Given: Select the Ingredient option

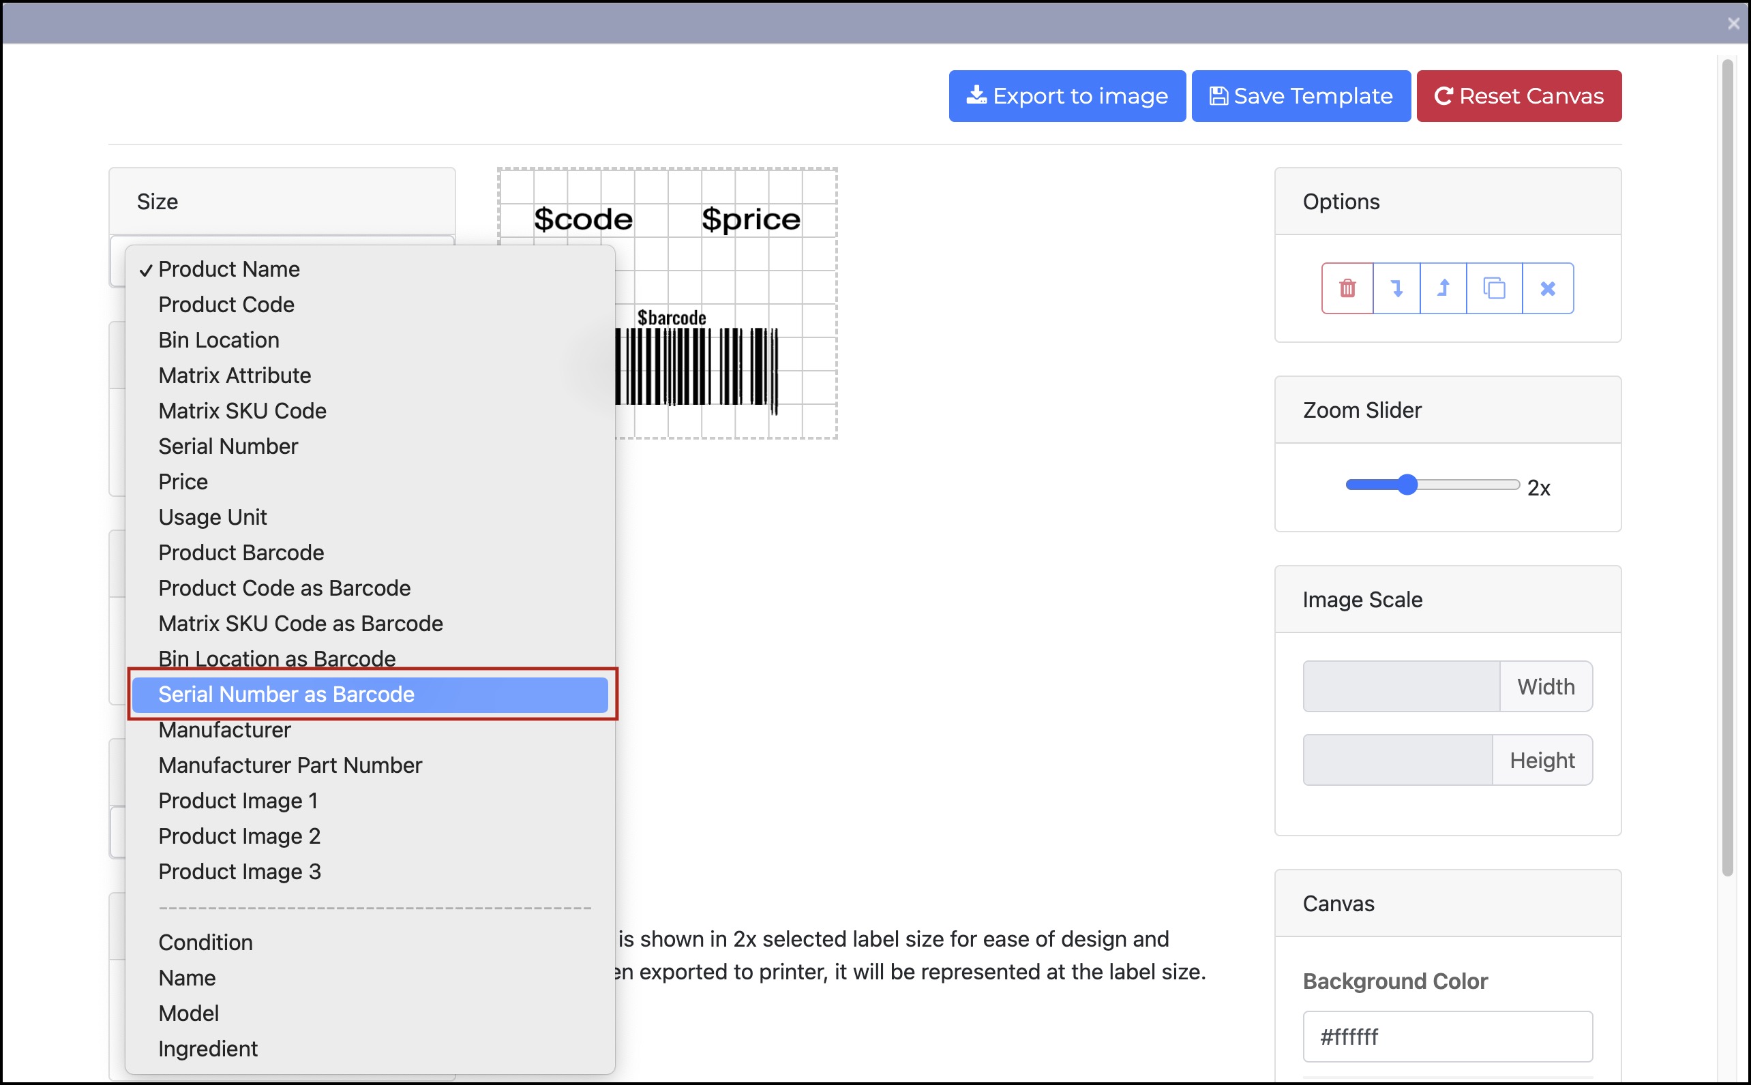Looking at the screenshot, I should click(x=207, y=1049).
